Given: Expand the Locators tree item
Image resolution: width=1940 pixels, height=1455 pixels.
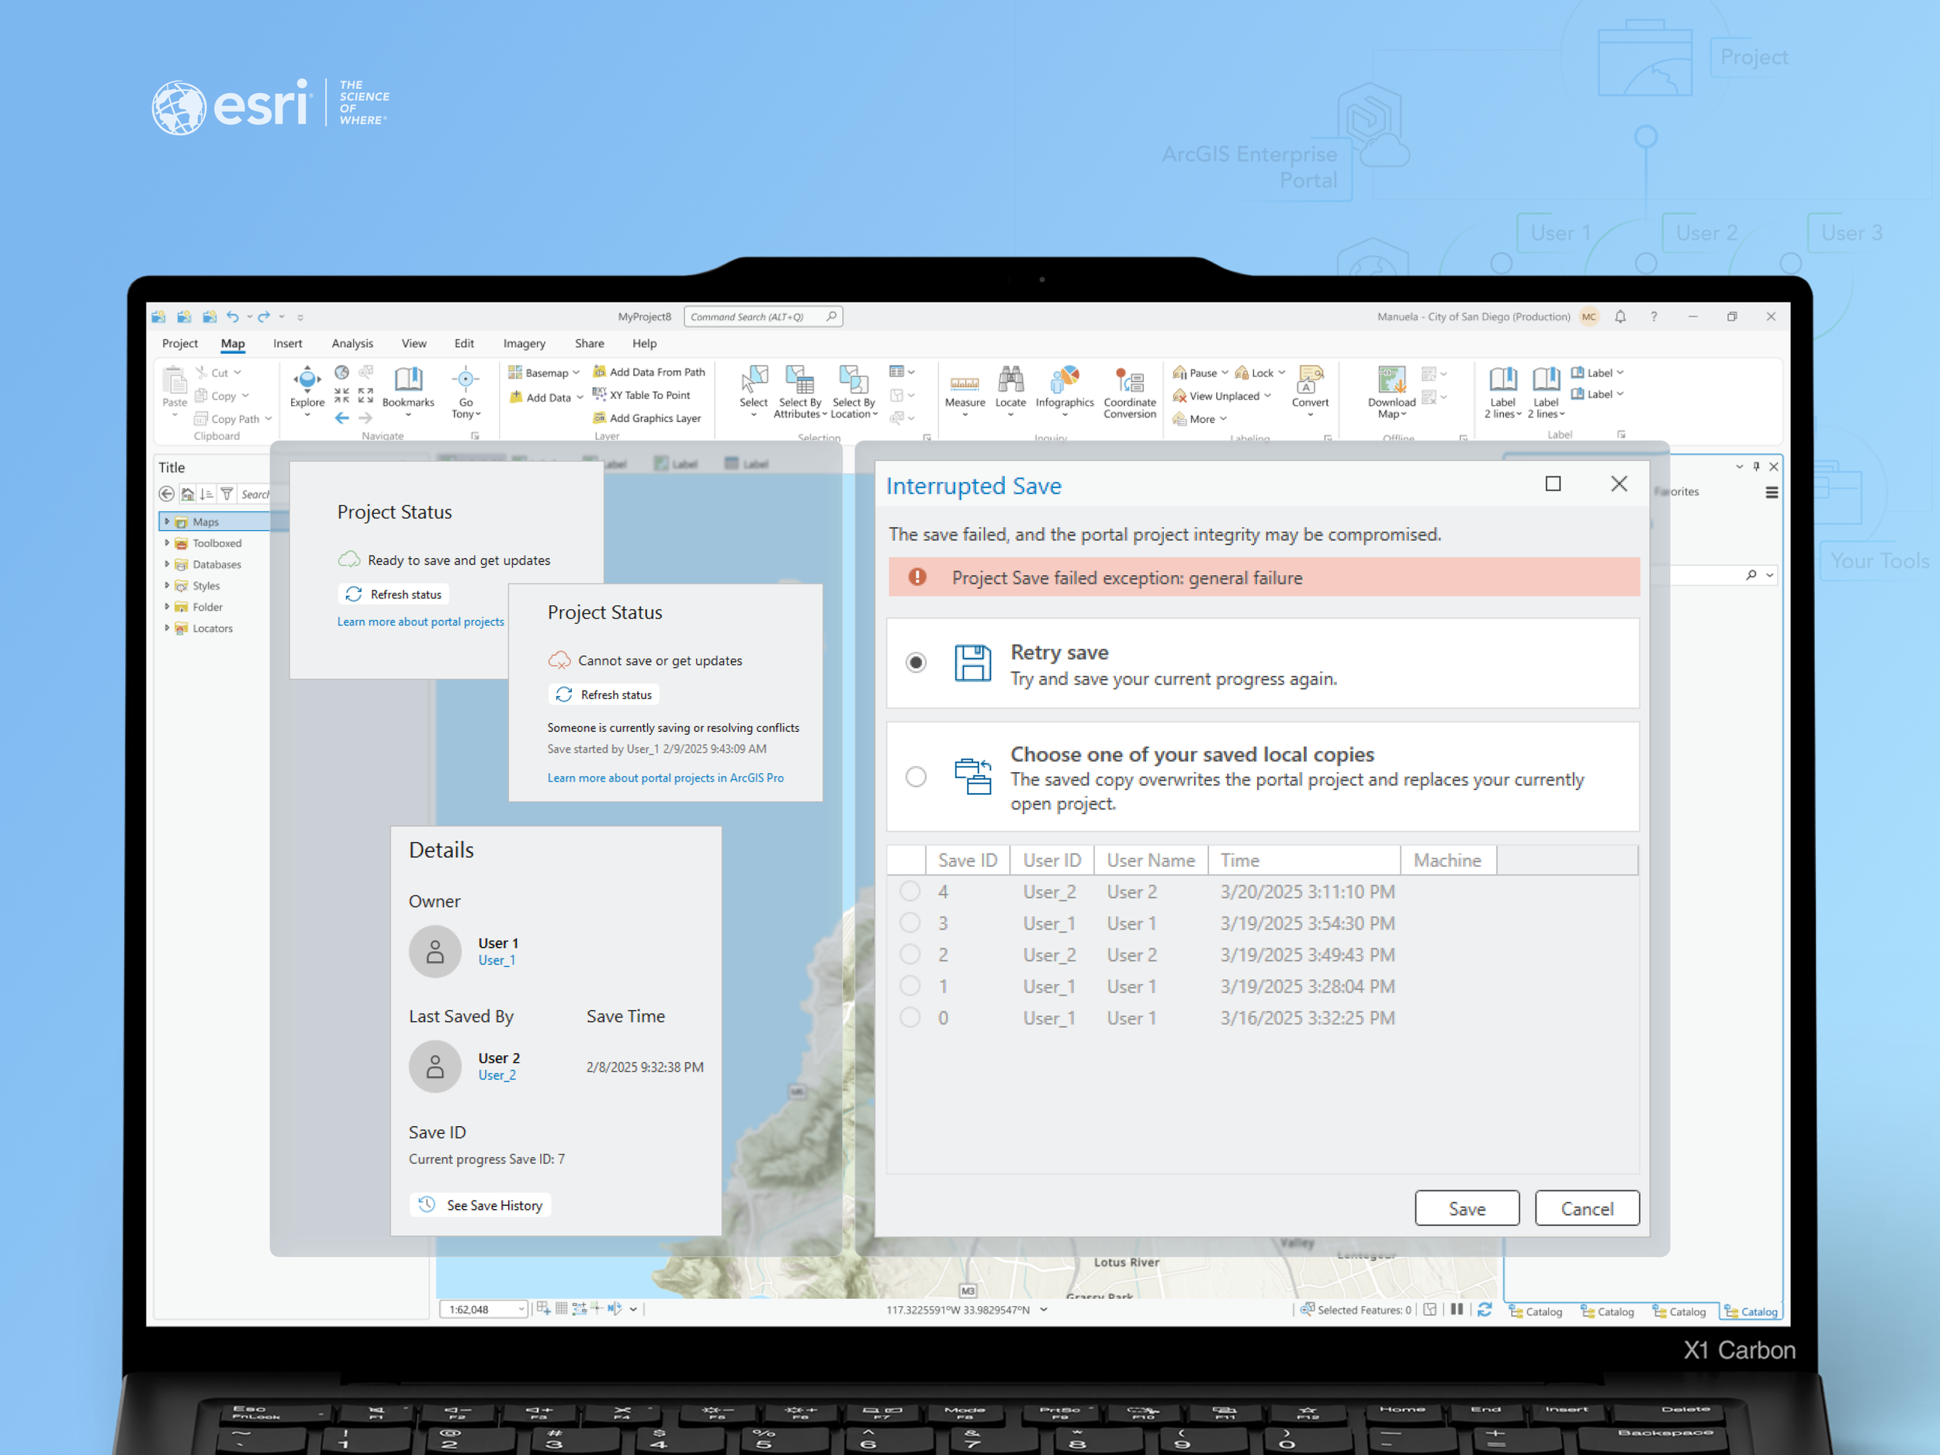Looking at the screenshot, I should (167, 628).
